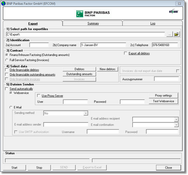Enable the Use Proxy Server checkbox
Image resolution: width=188 pixels, height=175 pixels.
[x=38, y=96]
